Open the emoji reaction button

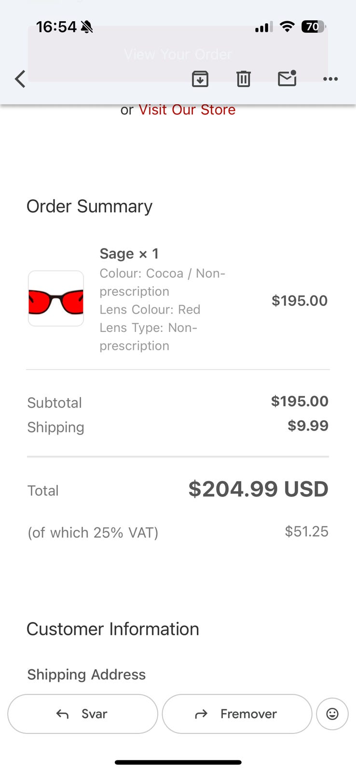click(332, 714)
